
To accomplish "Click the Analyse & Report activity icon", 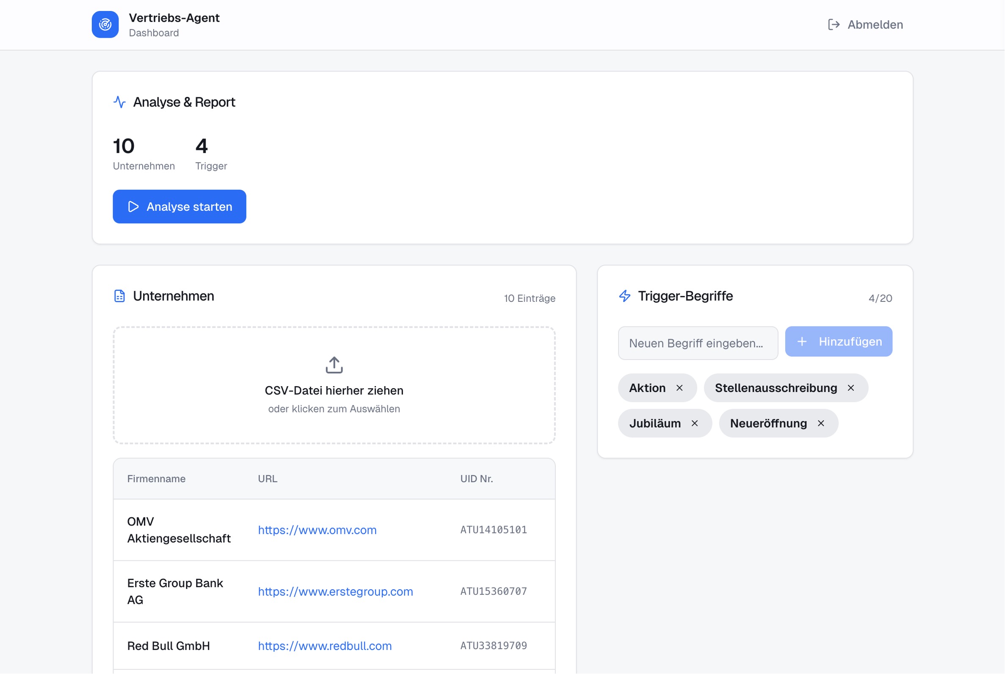I will [x=119, y=102].
